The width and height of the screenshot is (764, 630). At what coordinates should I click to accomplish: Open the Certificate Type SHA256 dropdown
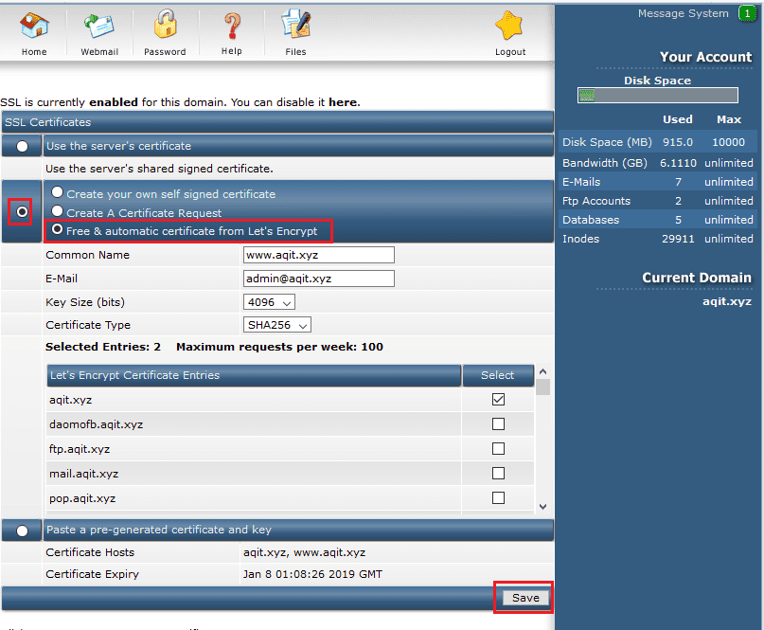pyautogui.click(x=276, y=325)
